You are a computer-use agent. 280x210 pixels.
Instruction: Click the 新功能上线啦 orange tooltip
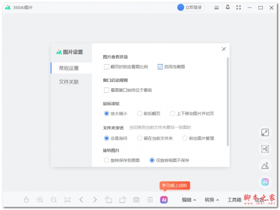point(175,186)
